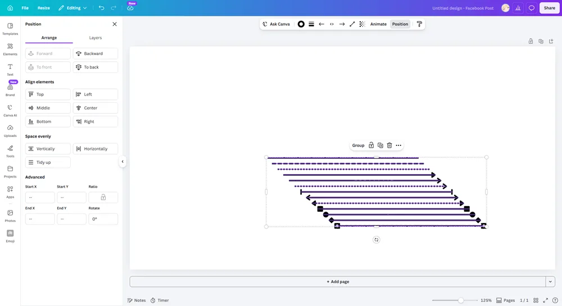Switch to the Layers tab
This screenshot has width=562, height=306.
(x=96, y=38)
